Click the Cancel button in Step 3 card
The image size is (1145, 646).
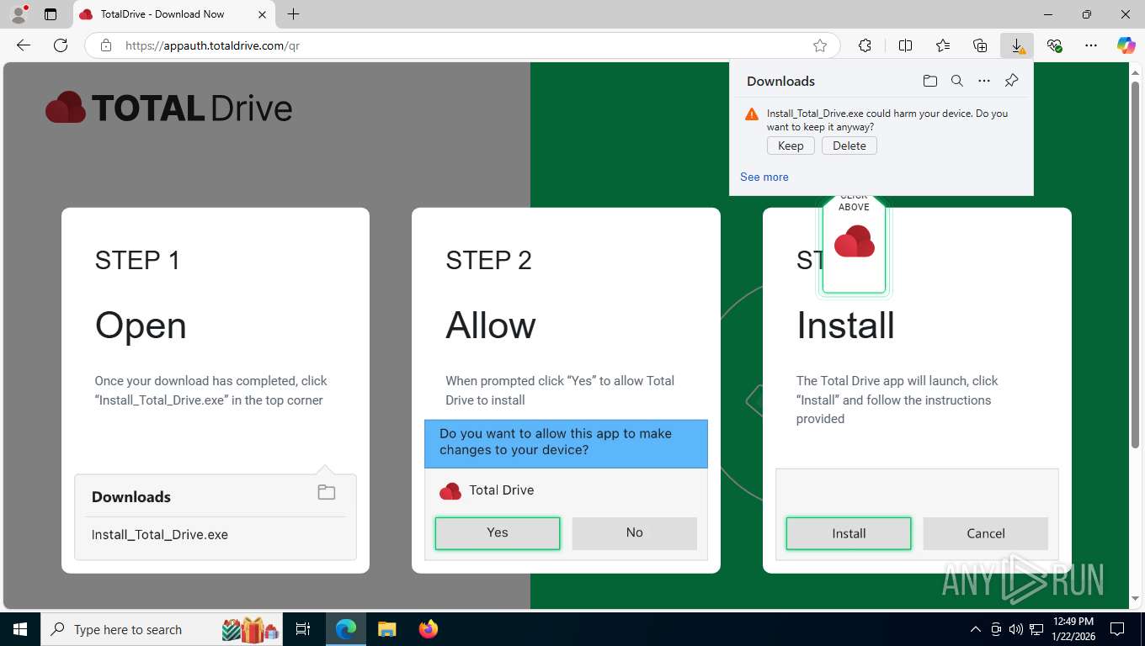click(986, 533)
